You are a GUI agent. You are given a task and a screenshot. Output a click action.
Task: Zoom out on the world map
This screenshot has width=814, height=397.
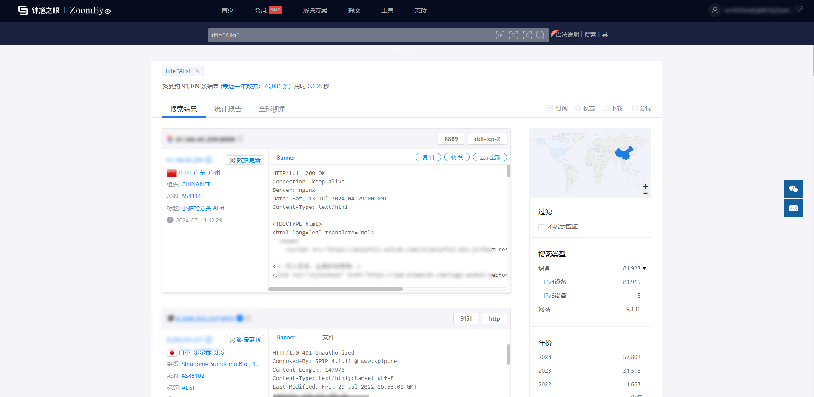point(646,193)
